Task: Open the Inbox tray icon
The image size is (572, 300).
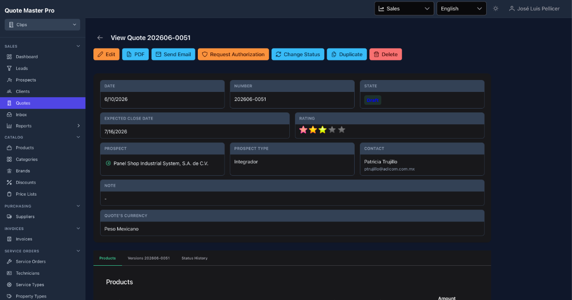Action: coord(9,115)
